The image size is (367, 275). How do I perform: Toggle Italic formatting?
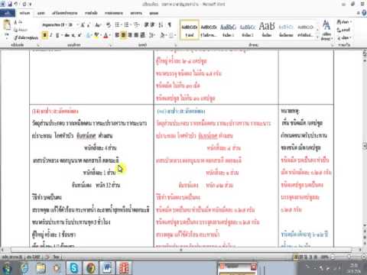tap(51, 35)
